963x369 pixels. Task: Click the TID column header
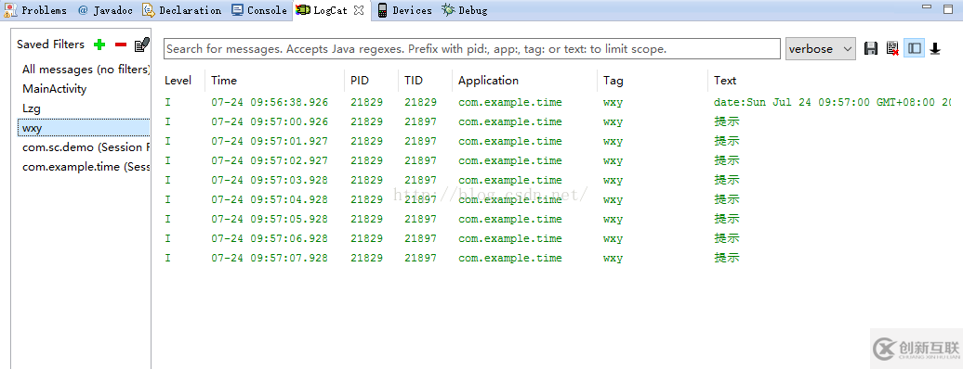pos(414,81)
